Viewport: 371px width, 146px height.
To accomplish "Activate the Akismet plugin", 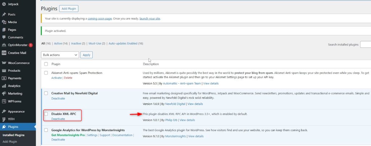I will [x=57, y=78].
